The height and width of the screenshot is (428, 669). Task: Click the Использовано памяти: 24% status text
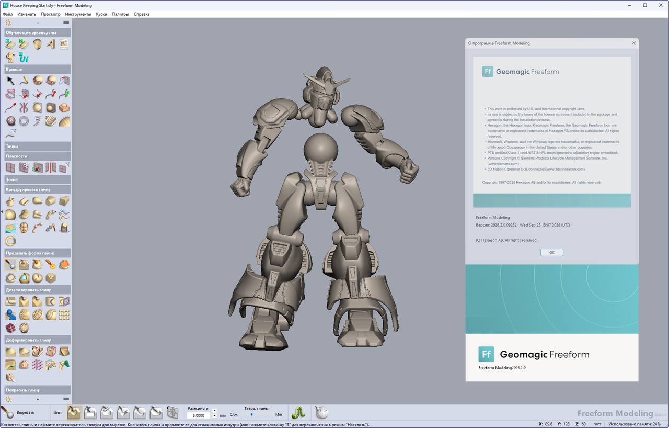click(x=635, y=424)
